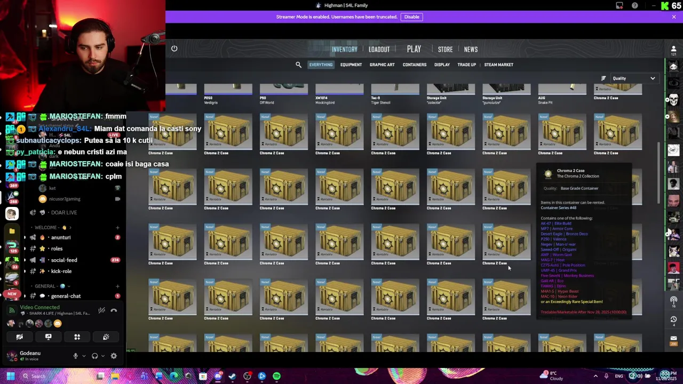This screenshot has height=384, width=683.
Task: Open Discord microphone input options arrow
Action: (83, 356)
